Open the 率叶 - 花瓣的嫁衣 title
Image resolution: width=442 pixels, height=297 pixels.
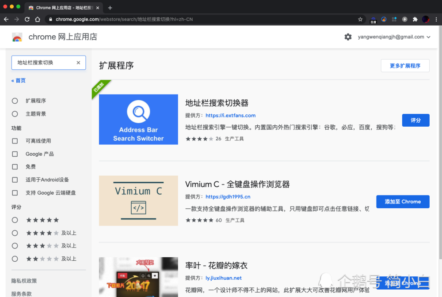click(x=216, y=266)
